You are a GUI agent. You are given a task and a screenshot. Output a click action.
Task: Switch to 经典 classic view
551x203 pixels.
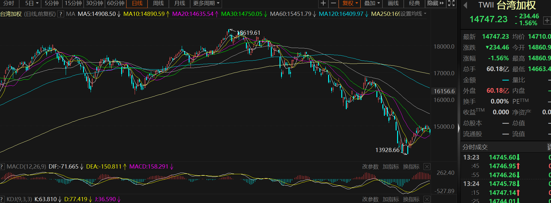pos(415,3)
